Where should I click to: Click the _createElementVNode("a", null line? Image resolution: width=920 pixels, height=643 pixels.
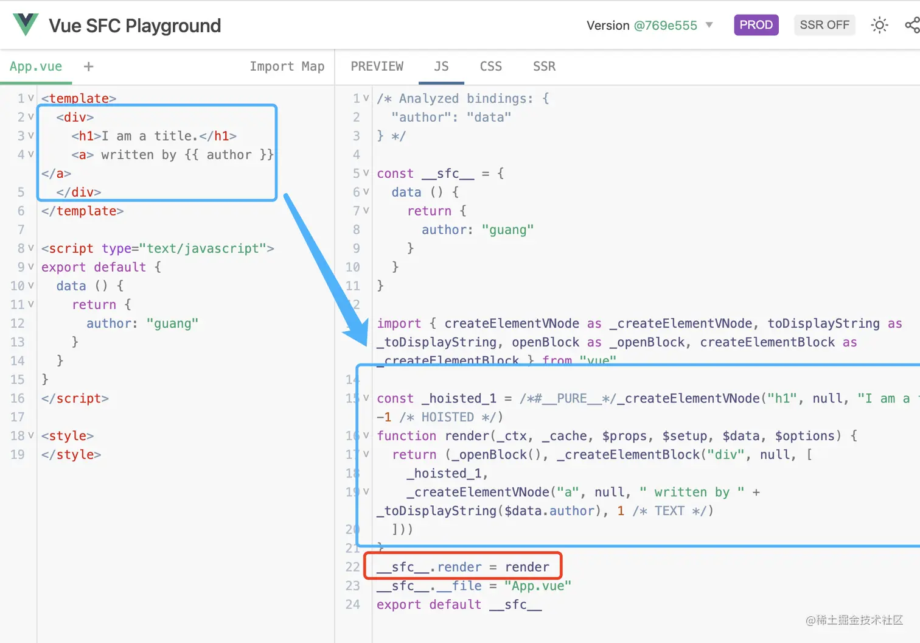pos(584,492)
